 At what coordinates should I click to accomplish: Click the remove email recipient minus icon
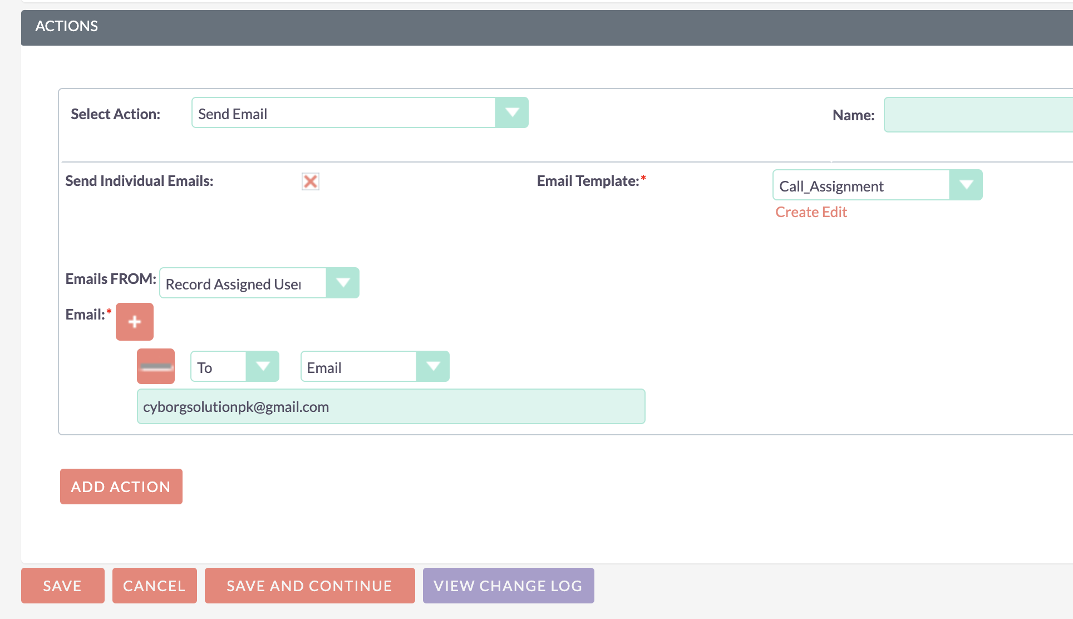(154, 366)
